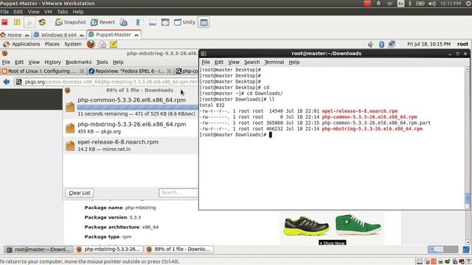Viewport: 472px width, 265px height.
Task: Click the red power off VM icon
Action: [4, 22]
